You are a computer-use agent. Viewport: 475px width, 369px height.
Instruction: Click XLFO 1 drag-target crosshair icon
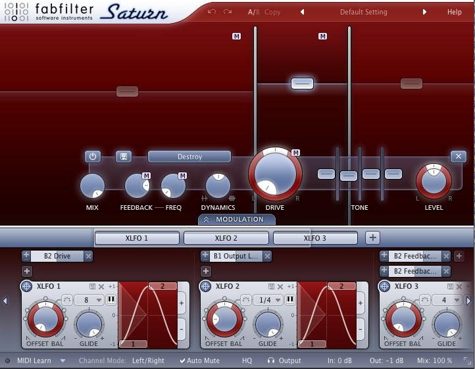27,286
